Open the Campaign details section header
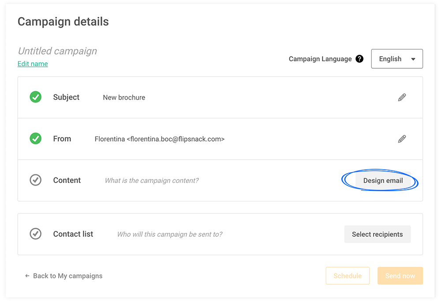The image size is (441, 301). point(63,21)
